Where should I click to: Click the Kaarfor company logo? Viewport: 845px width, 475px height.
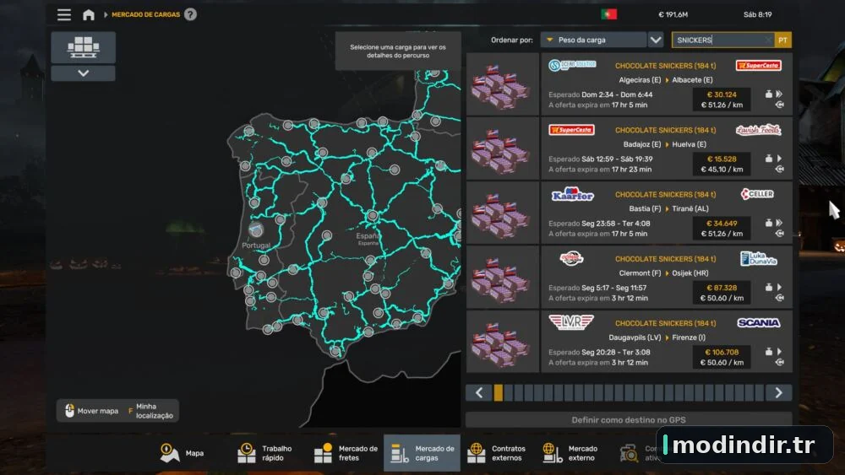[572, 194]
